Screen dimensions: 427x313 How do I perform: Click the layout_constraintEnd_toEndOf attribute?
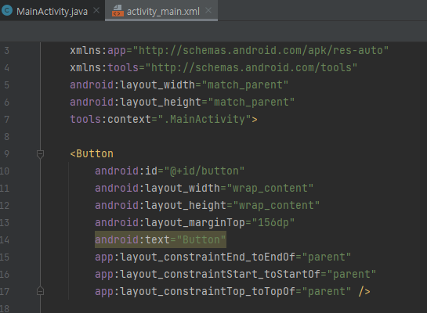[x=223, y=257]
